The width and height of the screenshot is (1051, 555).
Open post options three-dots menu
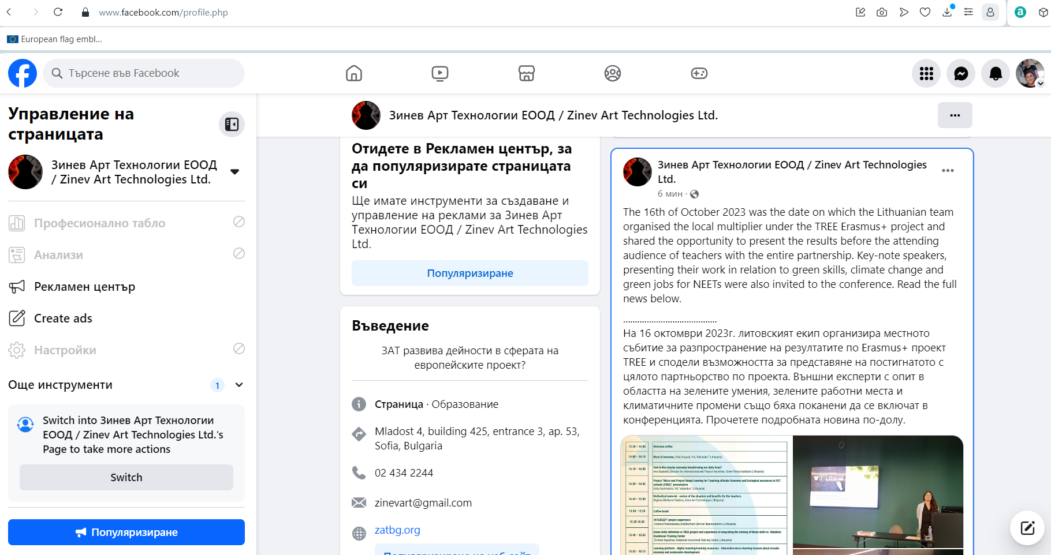coord(948,171)
